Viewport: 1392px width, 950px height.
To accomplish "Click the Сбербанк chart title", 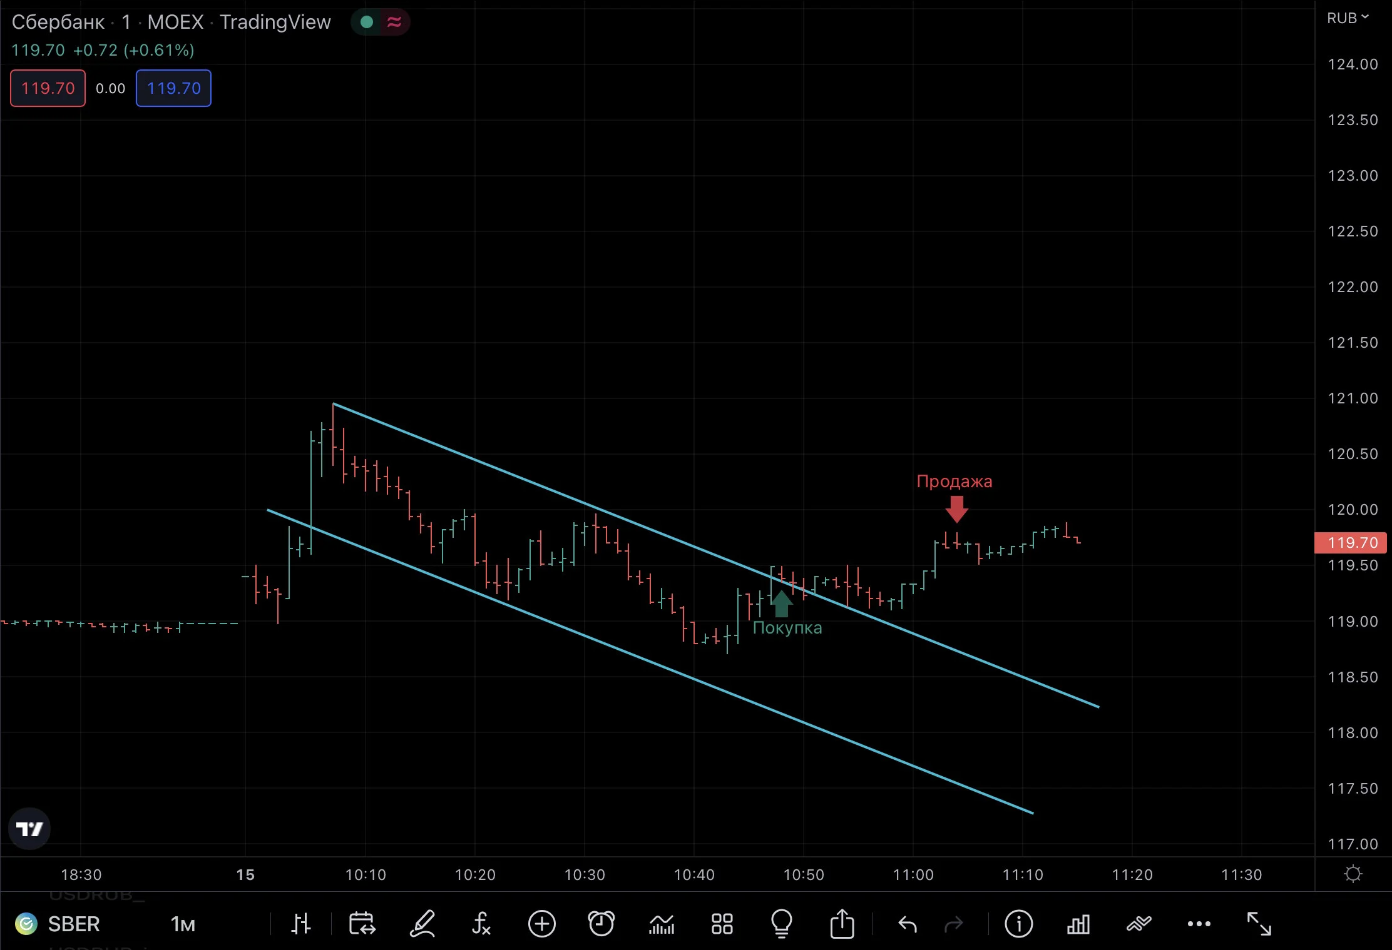I will pyautogui.click(x=58, y=22).
